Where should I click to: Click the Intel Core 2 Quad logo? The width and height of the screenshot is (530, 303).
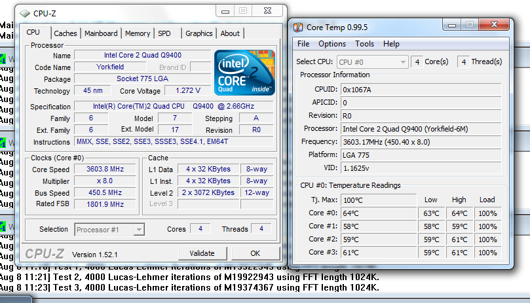(244, 73)
